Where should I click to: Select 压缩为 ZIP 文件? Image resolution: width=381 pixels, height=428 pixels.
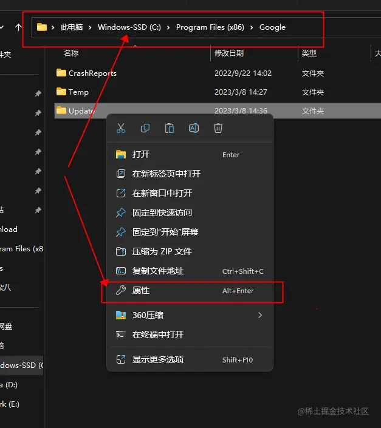[190, 251]
